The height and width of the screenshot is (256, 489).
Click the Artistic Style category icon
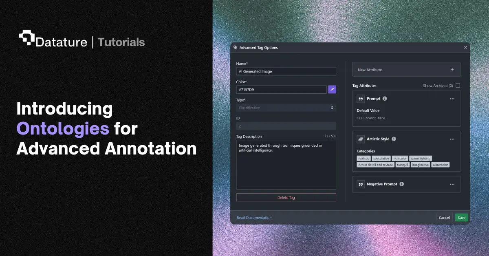pos(360,139)
